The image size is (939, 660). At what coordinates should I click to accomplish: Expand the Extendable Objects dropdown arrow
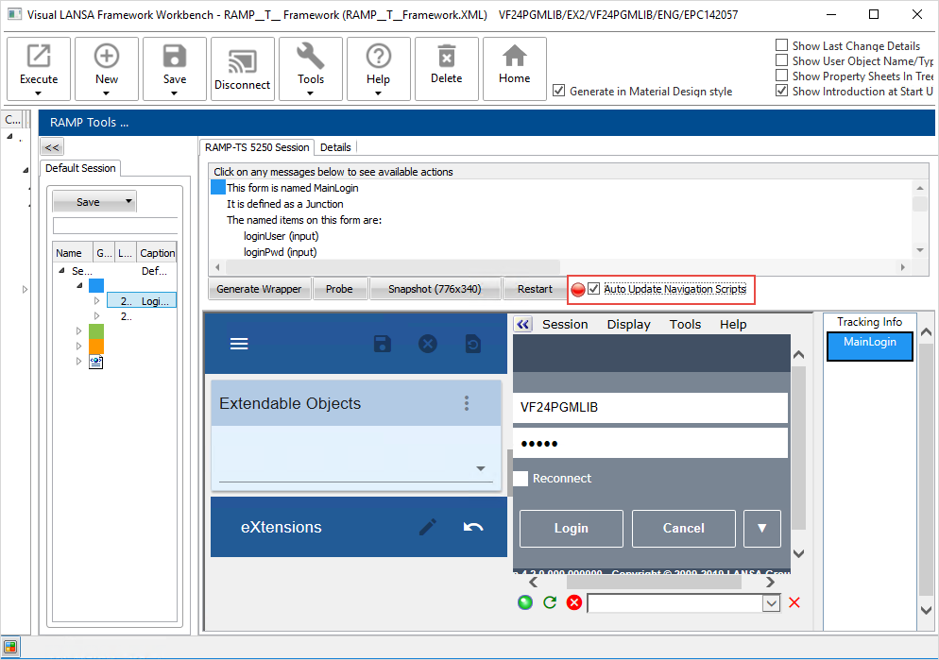point(480,469)
